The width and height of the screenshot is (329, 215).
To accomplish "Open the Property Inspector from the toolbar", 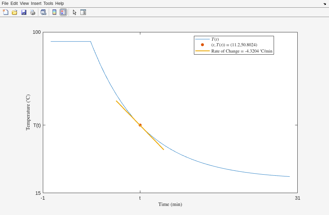I will point(83,12).
